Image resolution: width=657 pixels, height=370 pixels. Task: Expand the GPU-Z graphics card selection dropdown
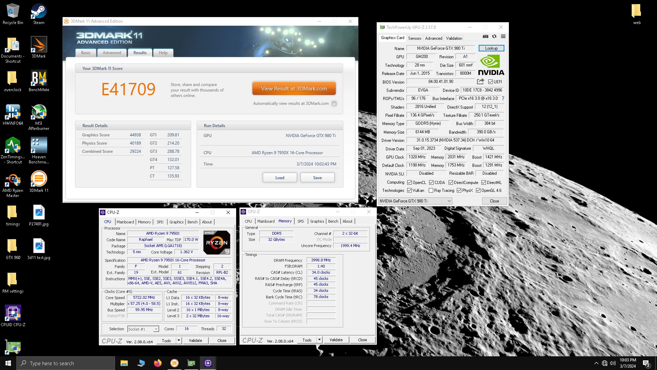[415, 201]
